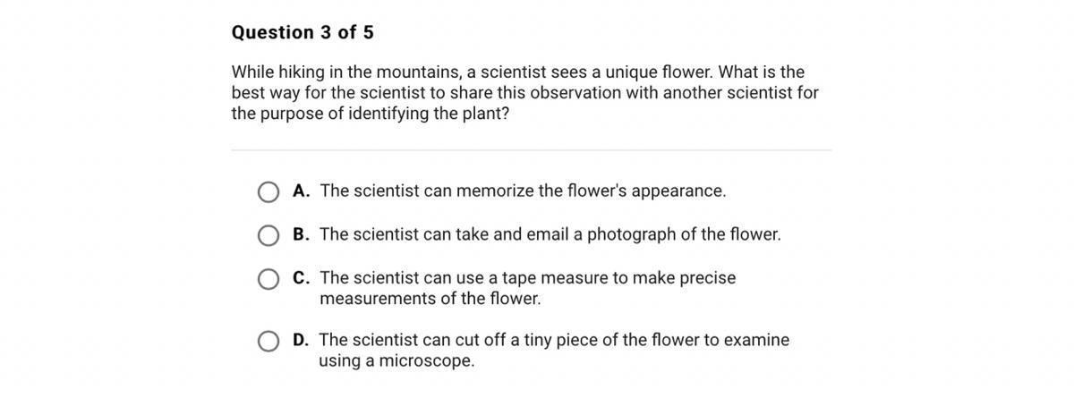Click "measurements of the flower." continuation line
Image resolution: width=1074 pixels, height=398 pixels.
(430, 299)
